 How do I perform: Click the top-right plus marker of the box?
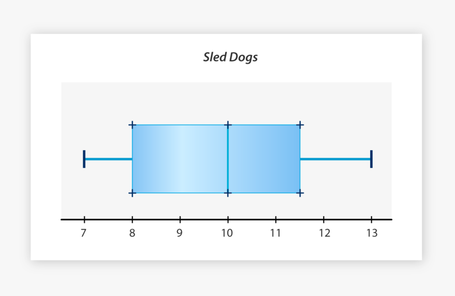[300, 125]
